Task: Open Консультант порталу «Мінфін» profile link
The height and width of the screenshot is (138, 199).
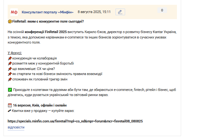Action: (x=47, y=12)
